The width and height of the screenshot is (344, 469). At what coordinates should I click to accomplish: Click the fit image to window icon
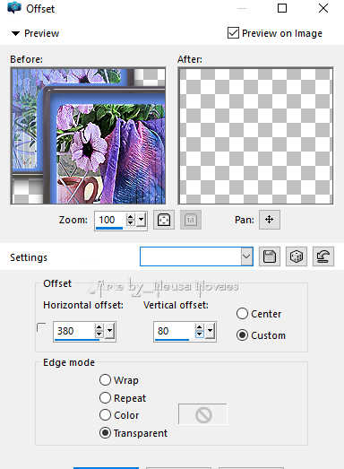point(164,220)
